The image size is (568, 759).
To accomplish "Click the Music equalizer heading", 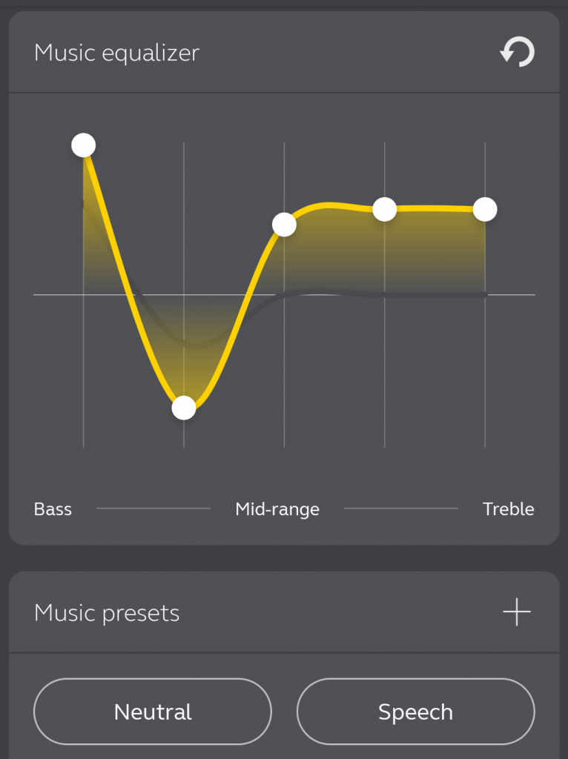I will [116, 53].
